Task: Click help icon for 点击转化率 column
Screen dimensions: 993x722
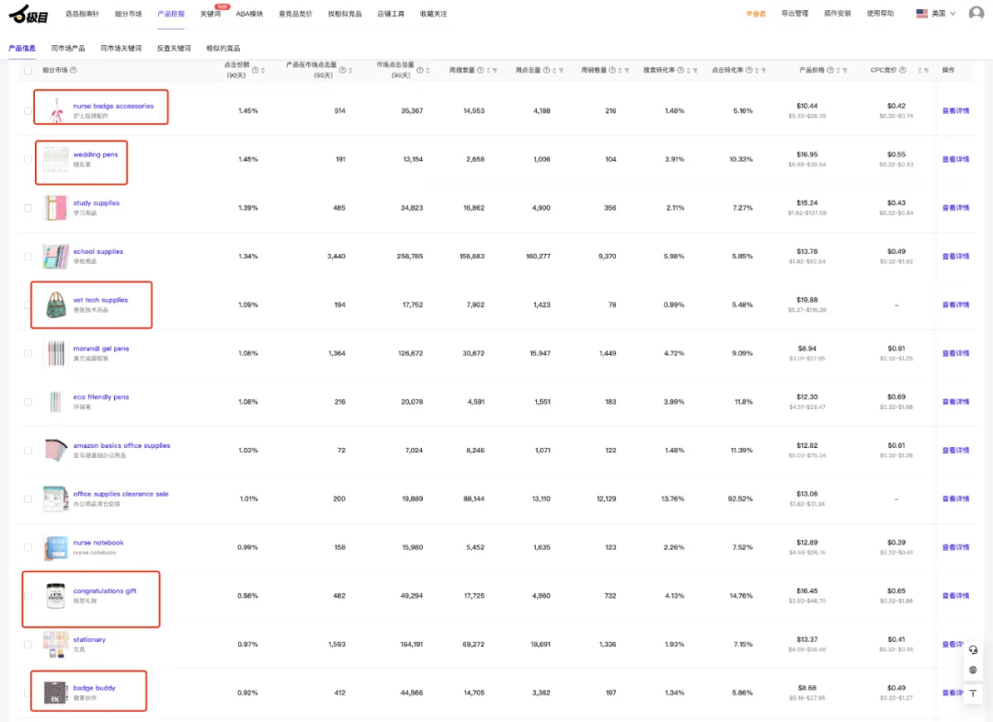Action: click(x=749, y=70)
